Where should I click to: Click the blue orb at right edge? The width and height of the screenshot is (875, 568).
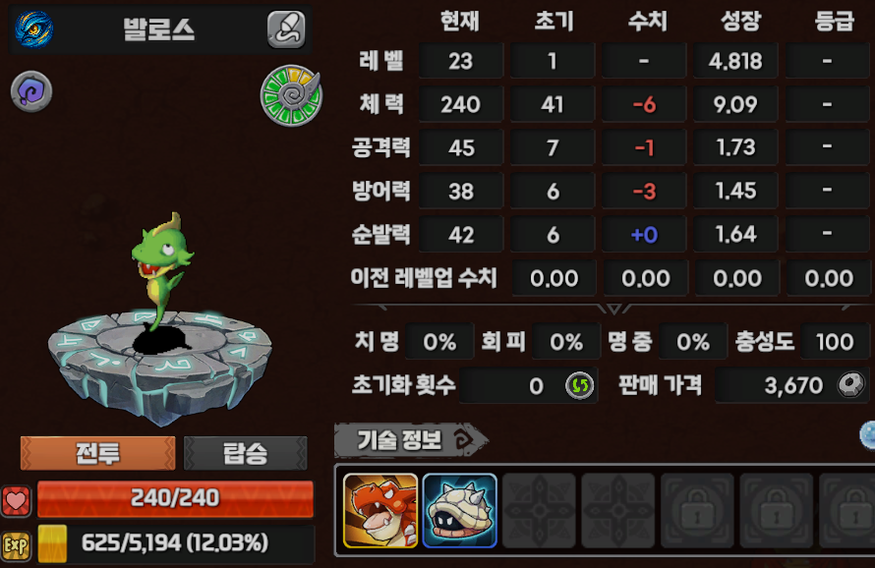tap(868, 435)
